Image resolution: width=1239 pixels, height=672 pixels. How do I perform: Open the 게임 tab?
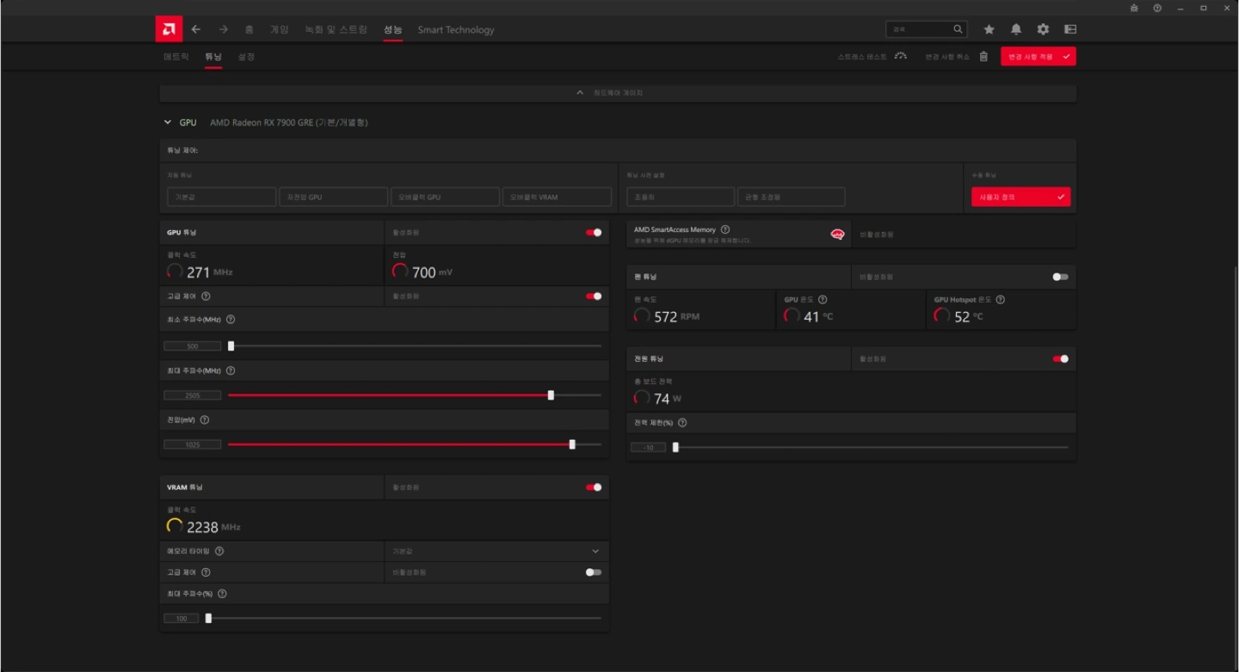tap(280, 29)
